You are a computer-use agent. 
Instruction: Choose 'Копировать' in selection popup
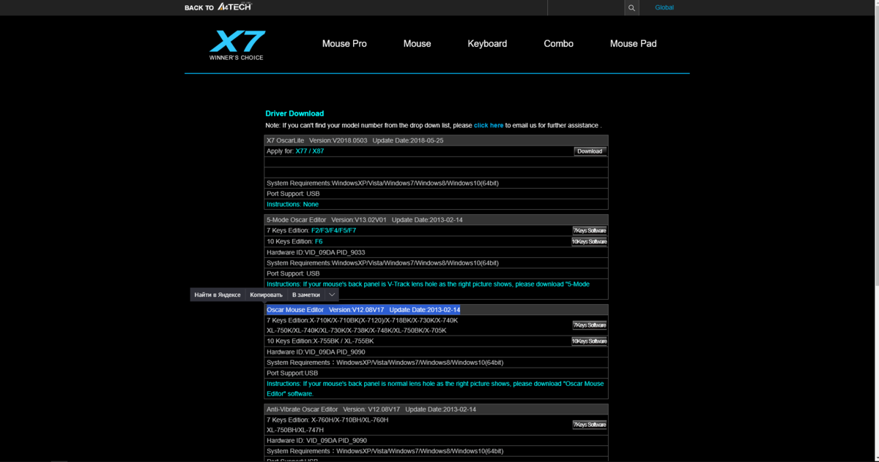click(x=266, y=295)
